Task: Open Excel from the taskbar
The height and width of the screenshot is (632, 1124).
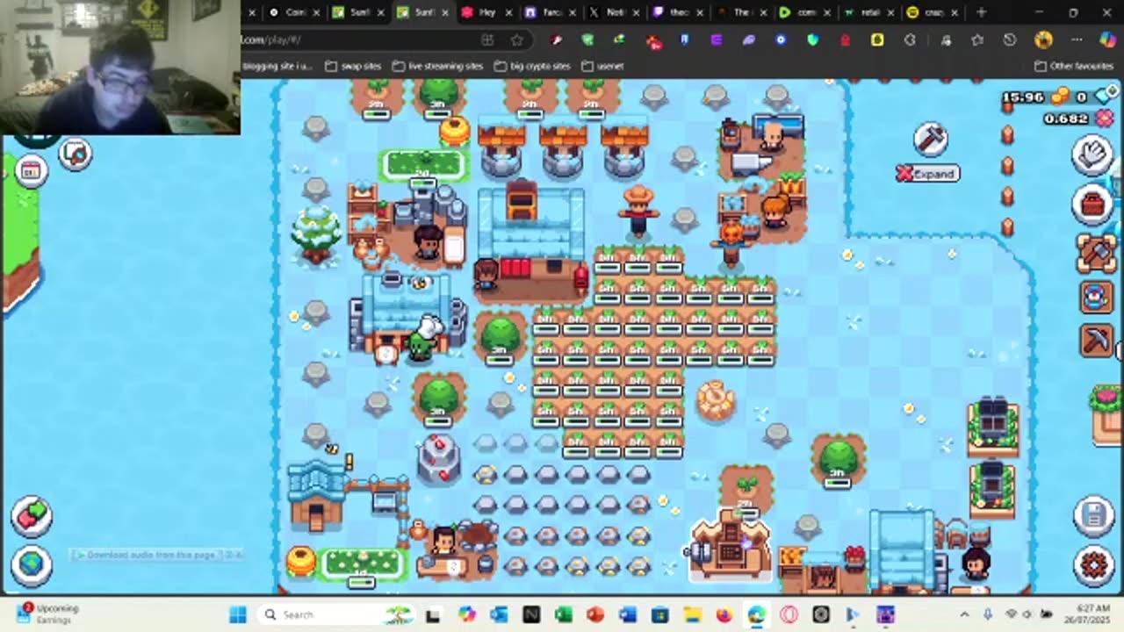Action: pyautogui.click(x=563, y=614)
